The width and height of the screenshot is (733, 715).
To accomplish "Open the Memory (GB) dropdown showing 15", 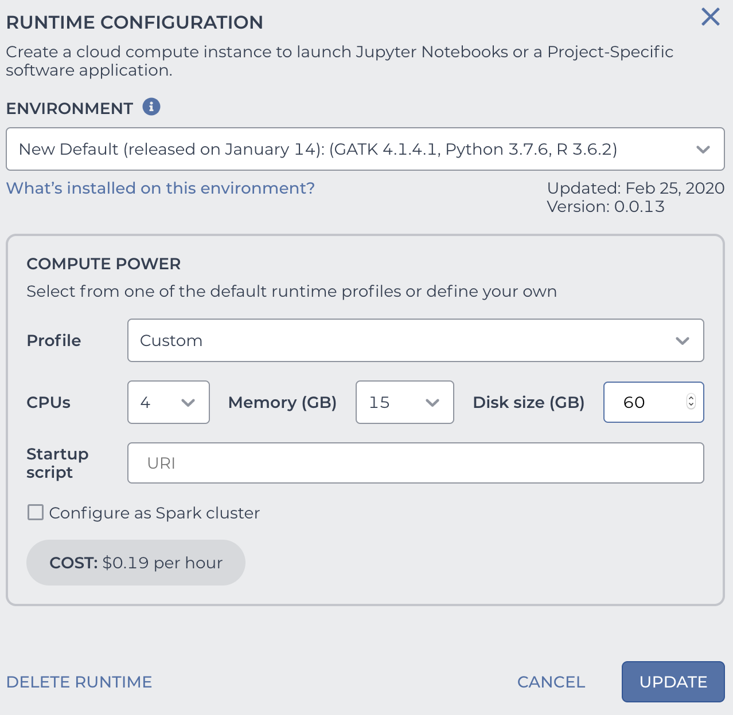I will (405, 402).
